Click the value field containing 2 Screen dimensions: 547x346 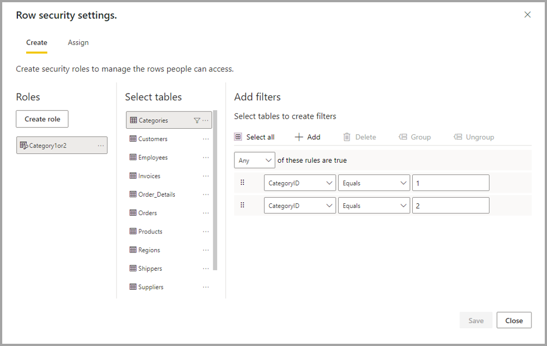pos(451,206)
